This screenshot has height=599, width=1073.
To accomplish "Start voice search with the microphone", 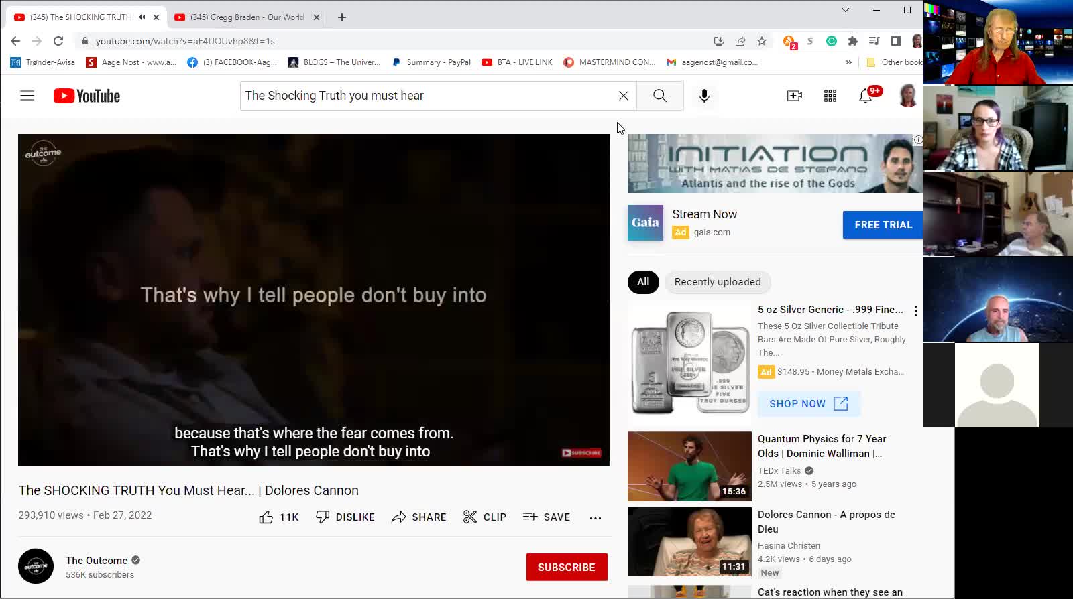I will [704, 96].
